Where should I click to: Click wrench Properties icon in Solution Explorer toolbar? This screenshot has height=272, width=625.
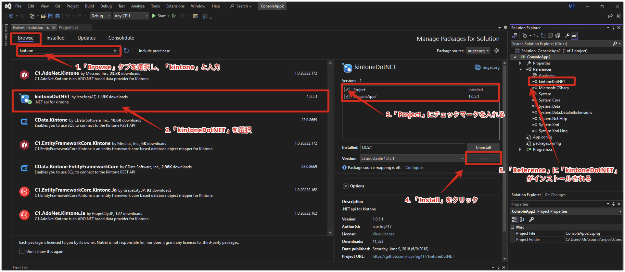pyautogui.click(x=567, y=36)
